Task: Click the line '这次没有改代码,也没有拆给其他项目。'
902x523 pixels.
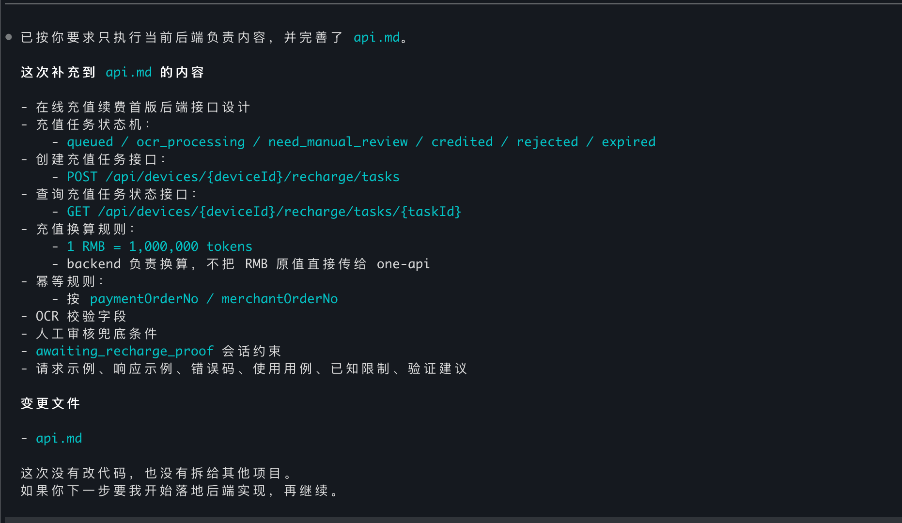Action: click(156, 473)
